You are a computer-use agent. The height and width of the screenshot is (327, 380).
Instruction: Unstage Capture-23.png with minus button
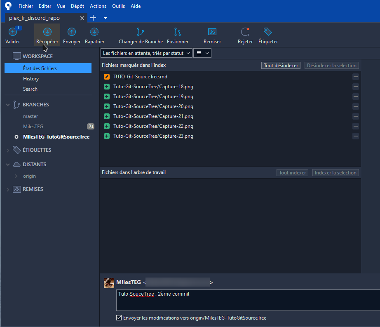[x=356, y=136]
